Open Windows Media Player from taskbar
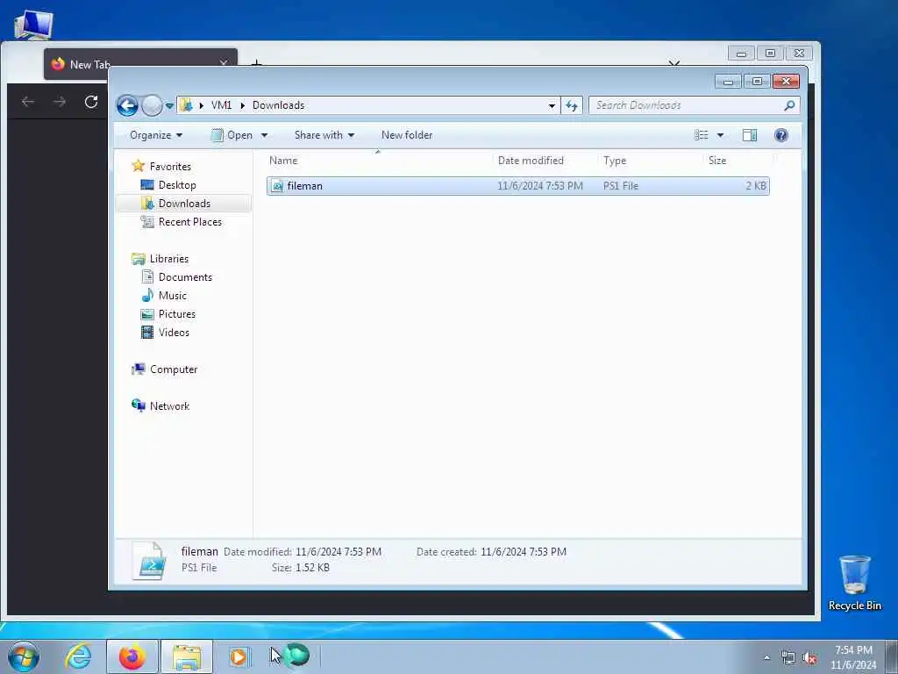The height and width of the screenshot is (674, 898). (239, 656)
